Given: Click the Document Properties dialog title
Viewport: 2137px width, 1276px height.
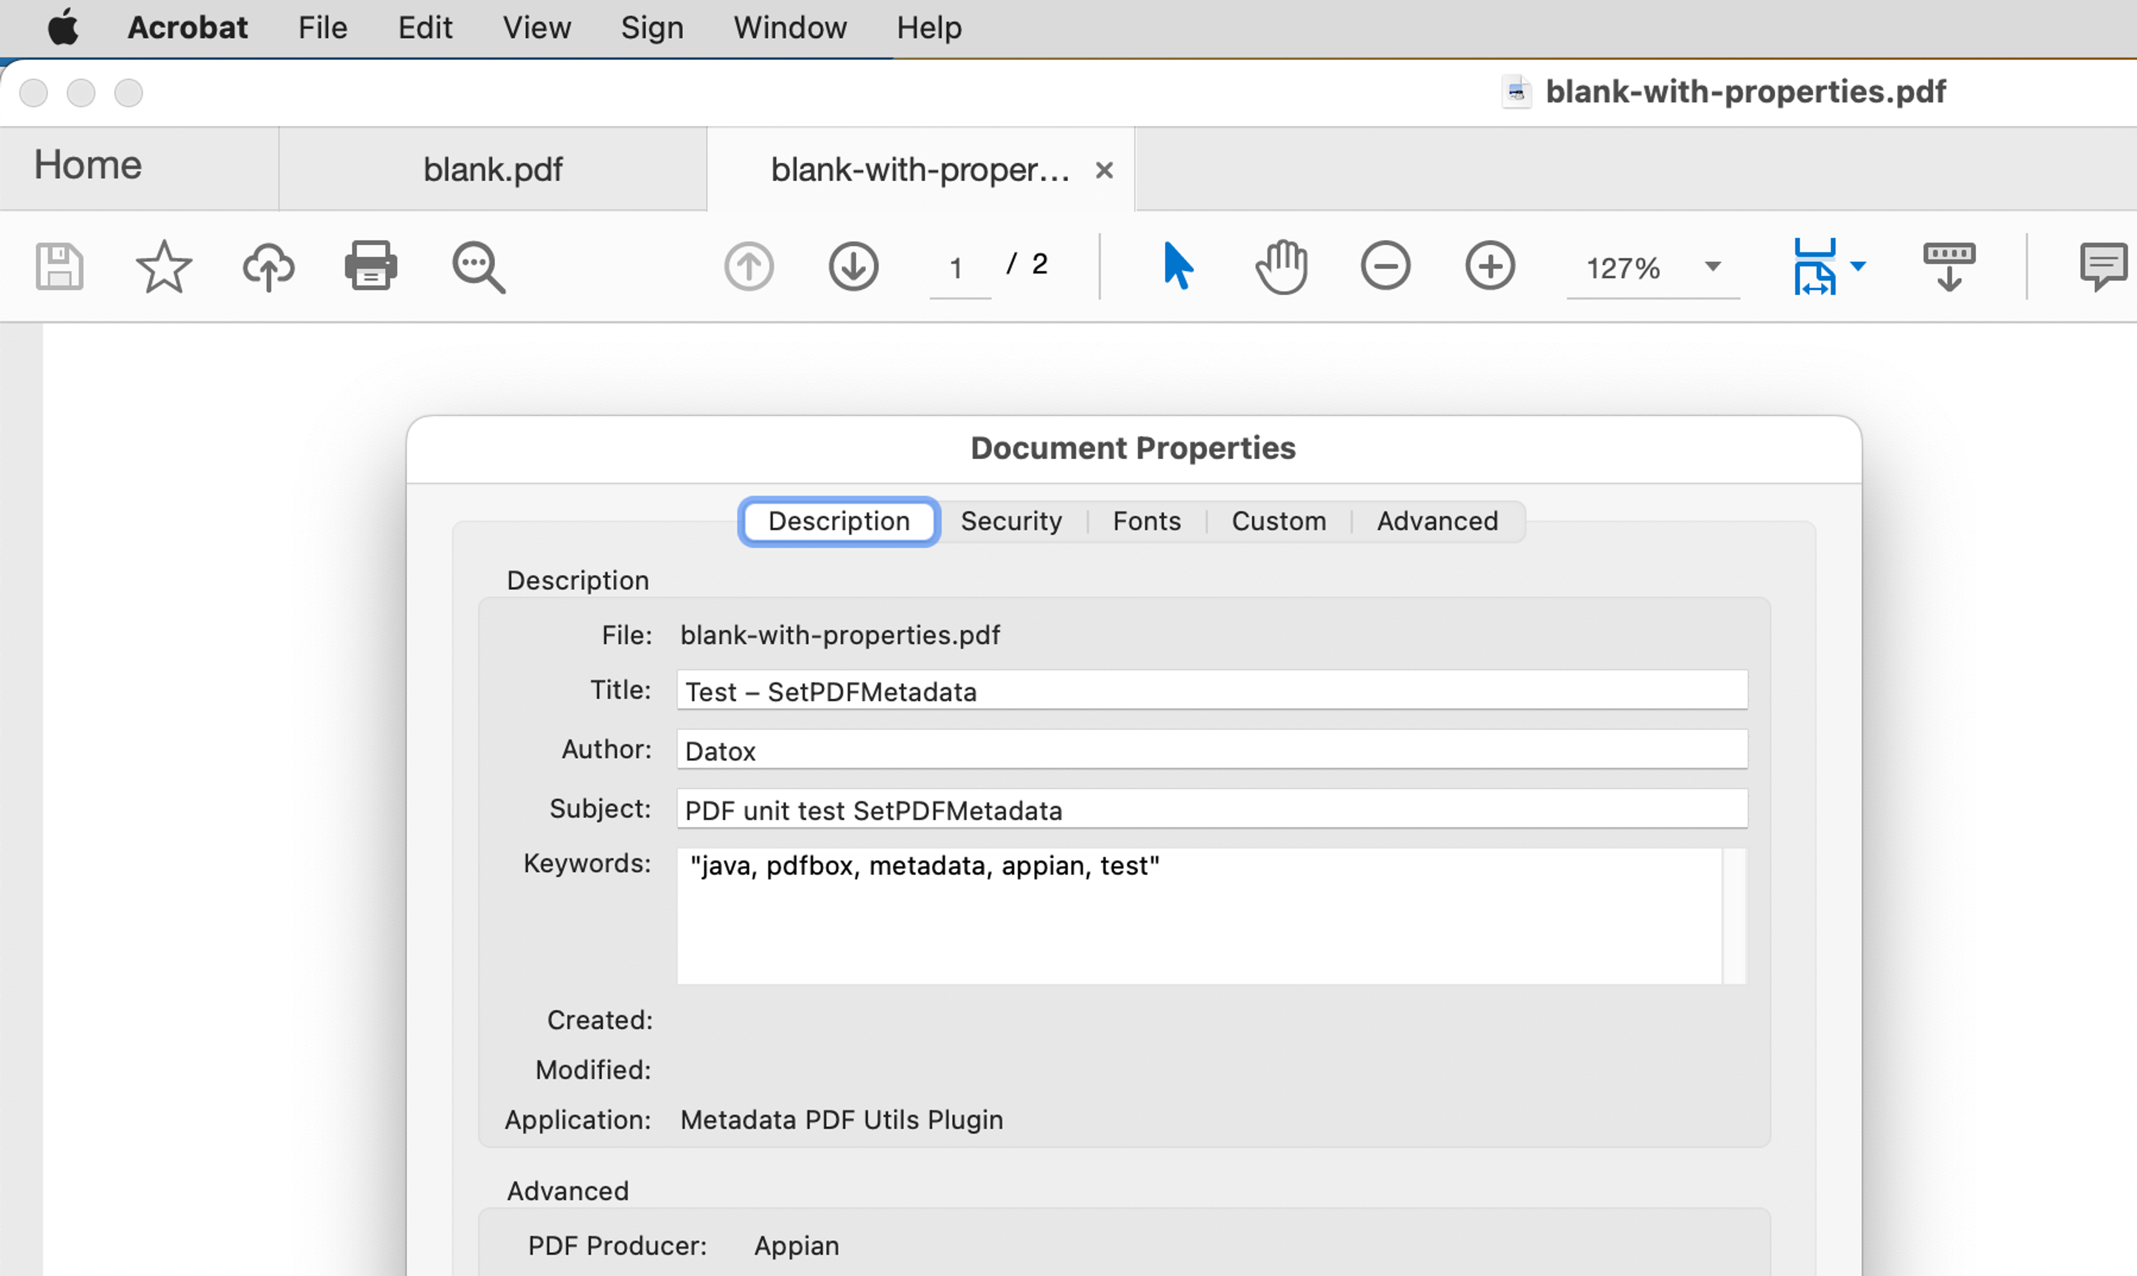Looking at the screenshot, I should 1133,448.
